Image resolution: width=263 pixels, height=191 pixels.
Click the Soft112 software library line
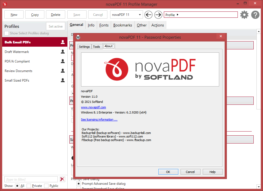pos(112,136)
